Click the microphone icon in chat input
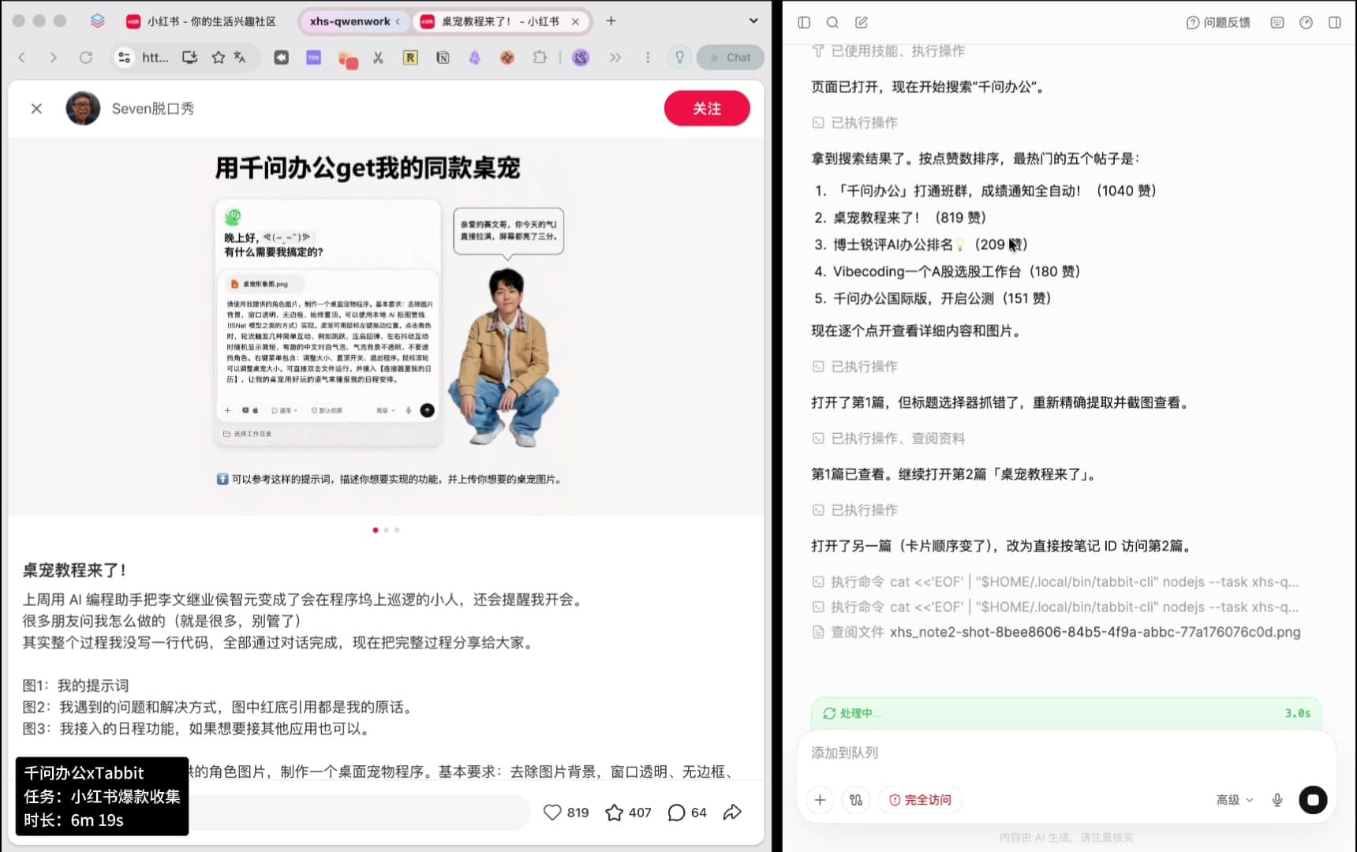This screenshot has width=1357, height=852. click(x=1277, y=800)
